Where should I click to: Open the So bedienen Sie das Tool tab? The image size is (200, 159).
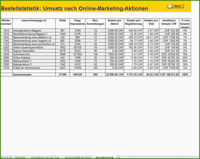click(45, 157)
